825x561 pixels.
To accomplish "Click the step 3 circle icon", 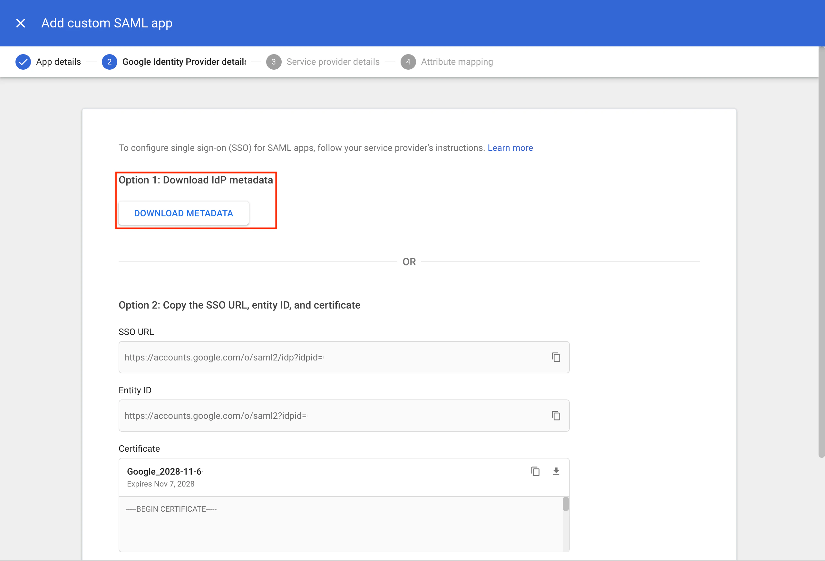I will coord(274,62).
